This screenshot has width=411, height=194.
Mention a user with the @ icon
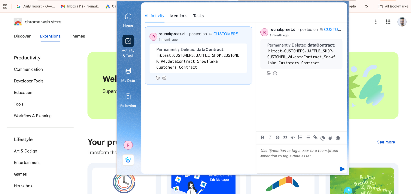pyautogui.click(x=322, y=138)
